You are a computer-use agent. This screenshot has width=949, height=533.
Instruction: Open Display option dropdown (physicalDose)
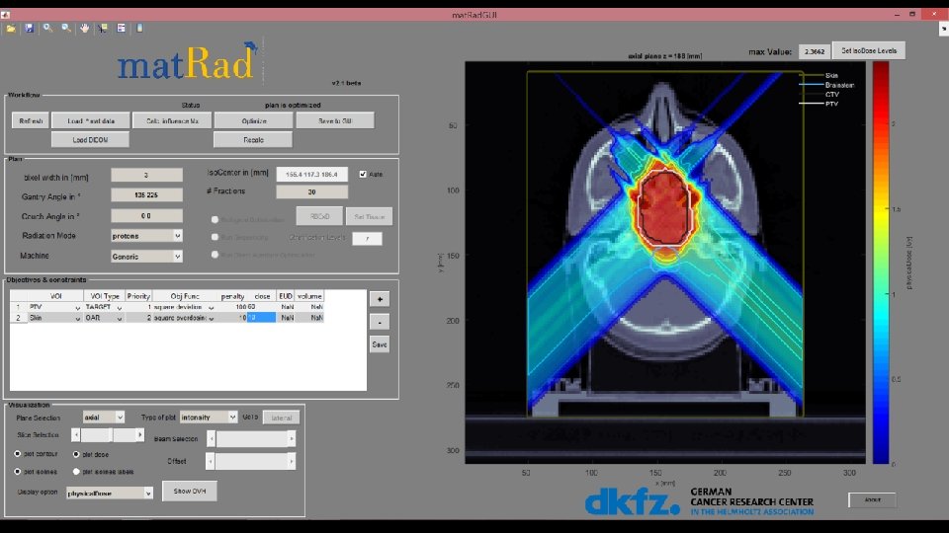pos(110,494)
